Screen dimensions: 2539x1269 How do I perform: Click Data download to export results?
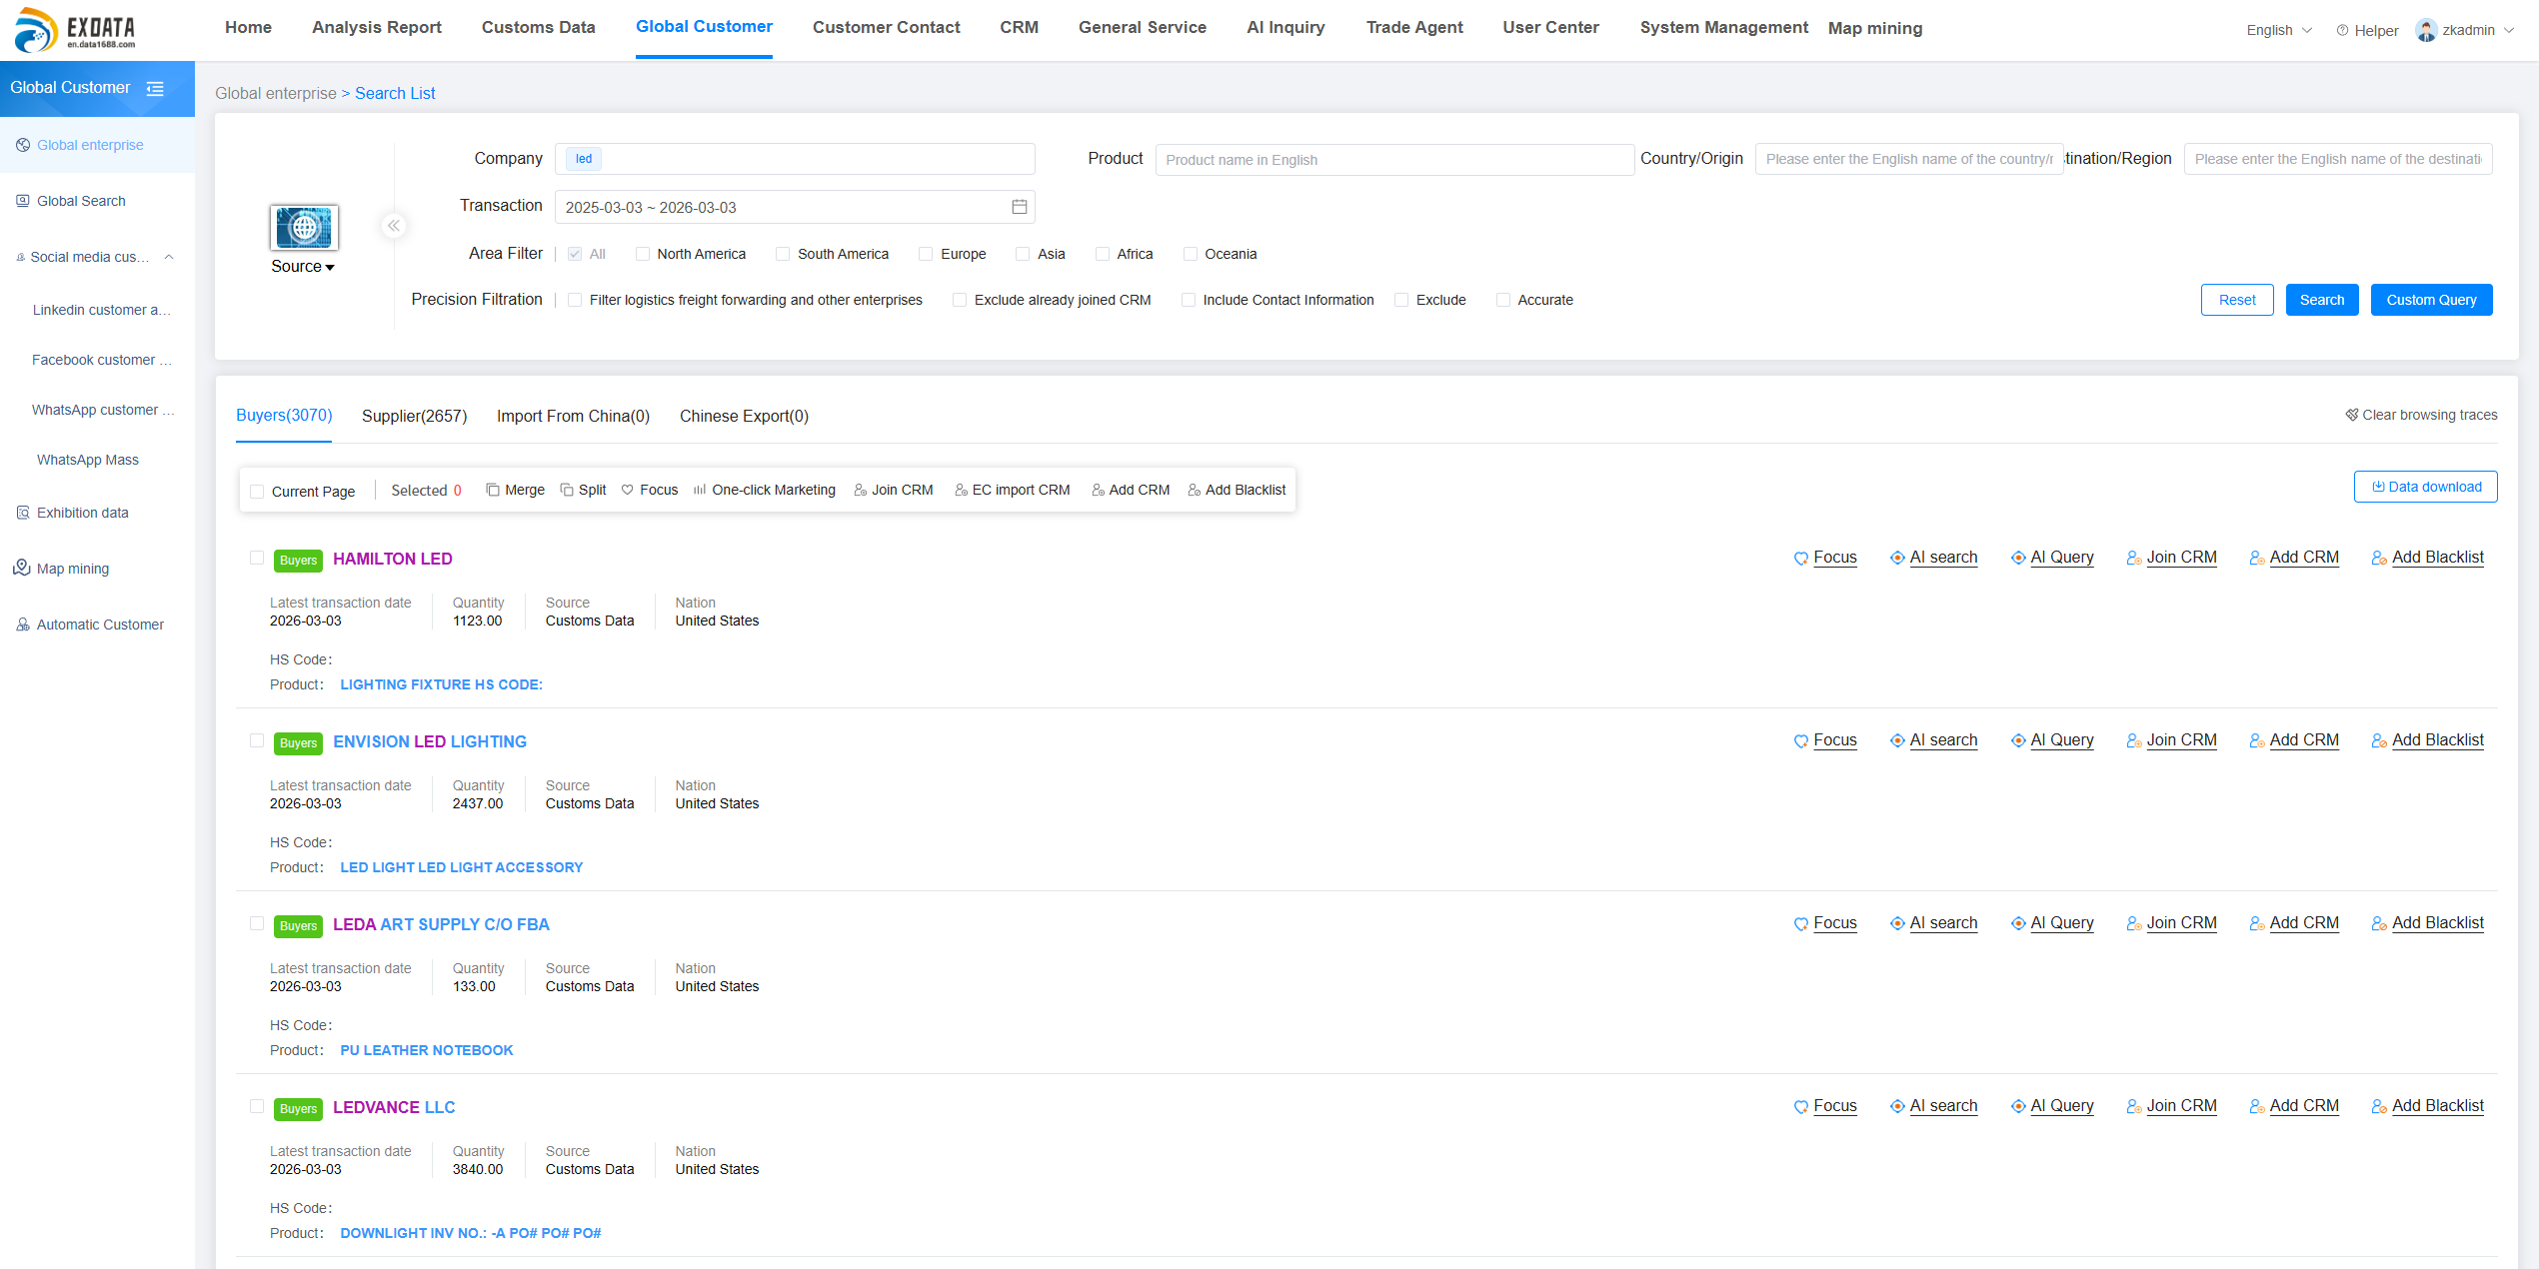click(x=2425, y=487)
